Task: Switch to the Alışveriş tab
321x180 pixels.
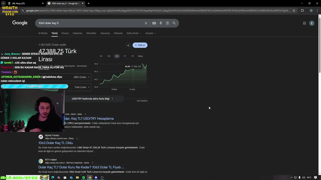Action: [x=105, y=33]
